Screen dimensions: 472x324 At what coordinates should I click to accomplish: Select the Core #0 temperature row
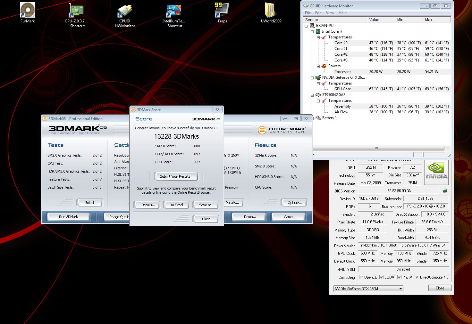click(392, 43)
